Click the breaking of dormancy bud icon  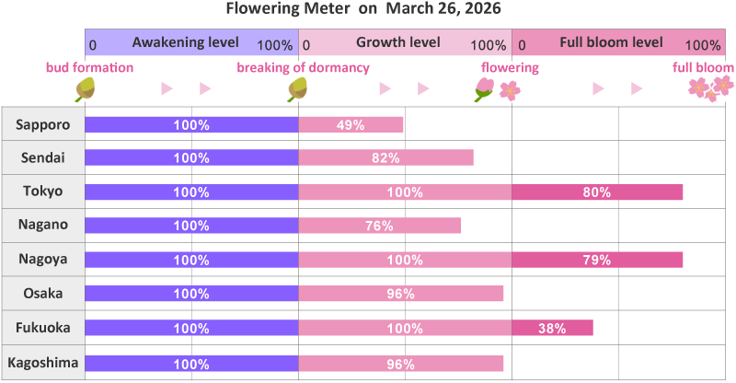297,88
